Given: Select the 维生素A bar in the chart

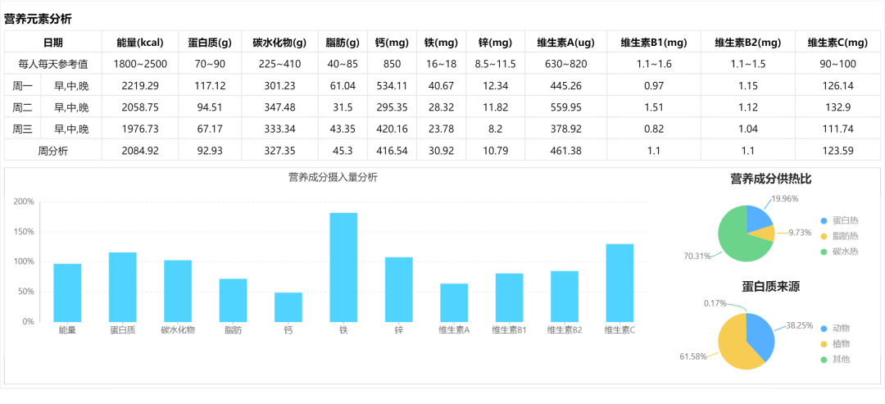Looking at the screenshot, I should pos(454,302).
